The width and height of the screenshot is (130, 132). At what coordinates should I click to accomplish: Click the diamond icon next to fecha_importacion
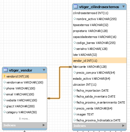pos(74,90)
